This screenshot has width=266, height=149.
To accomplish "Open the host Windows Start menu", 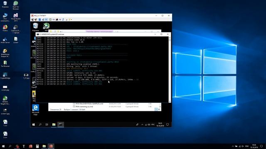I will pos(3,146).
